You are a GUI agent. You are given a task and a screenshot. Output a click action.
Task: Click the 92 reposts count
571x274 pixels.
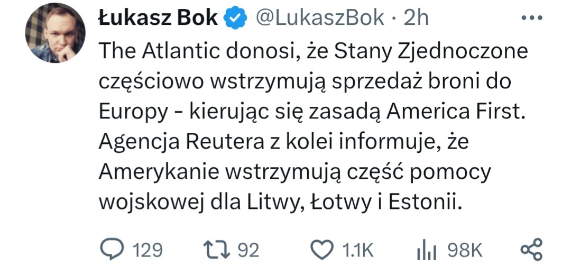(248, 250)
